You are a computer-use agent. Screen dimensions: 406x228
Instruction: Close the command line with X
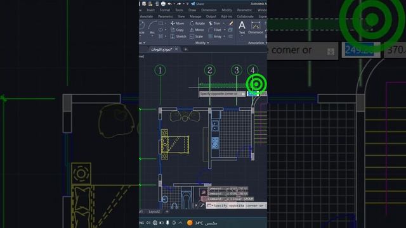(196, 205)
